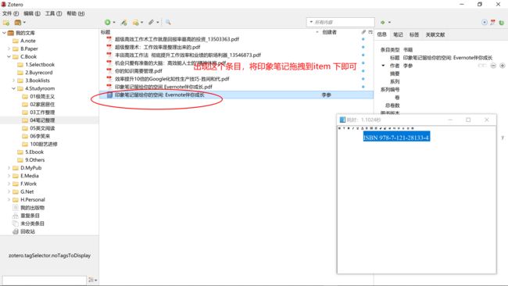Expand the F.Work collection
Viewport: 508px width, 286px height.
click(9, 184)
